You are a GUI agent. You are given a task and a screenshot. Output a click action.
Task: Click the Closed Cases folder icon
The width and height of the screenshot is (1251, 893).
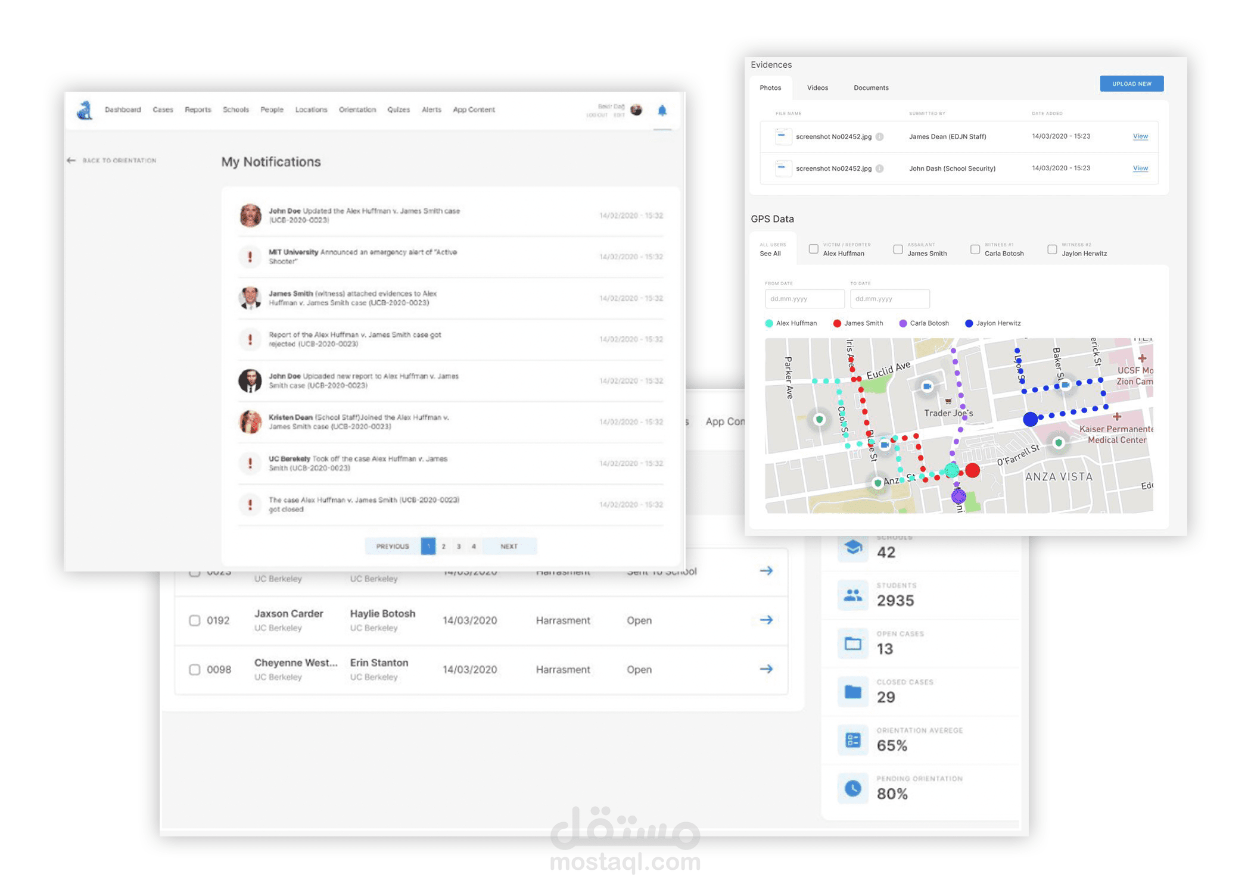(x=852, y=692)
